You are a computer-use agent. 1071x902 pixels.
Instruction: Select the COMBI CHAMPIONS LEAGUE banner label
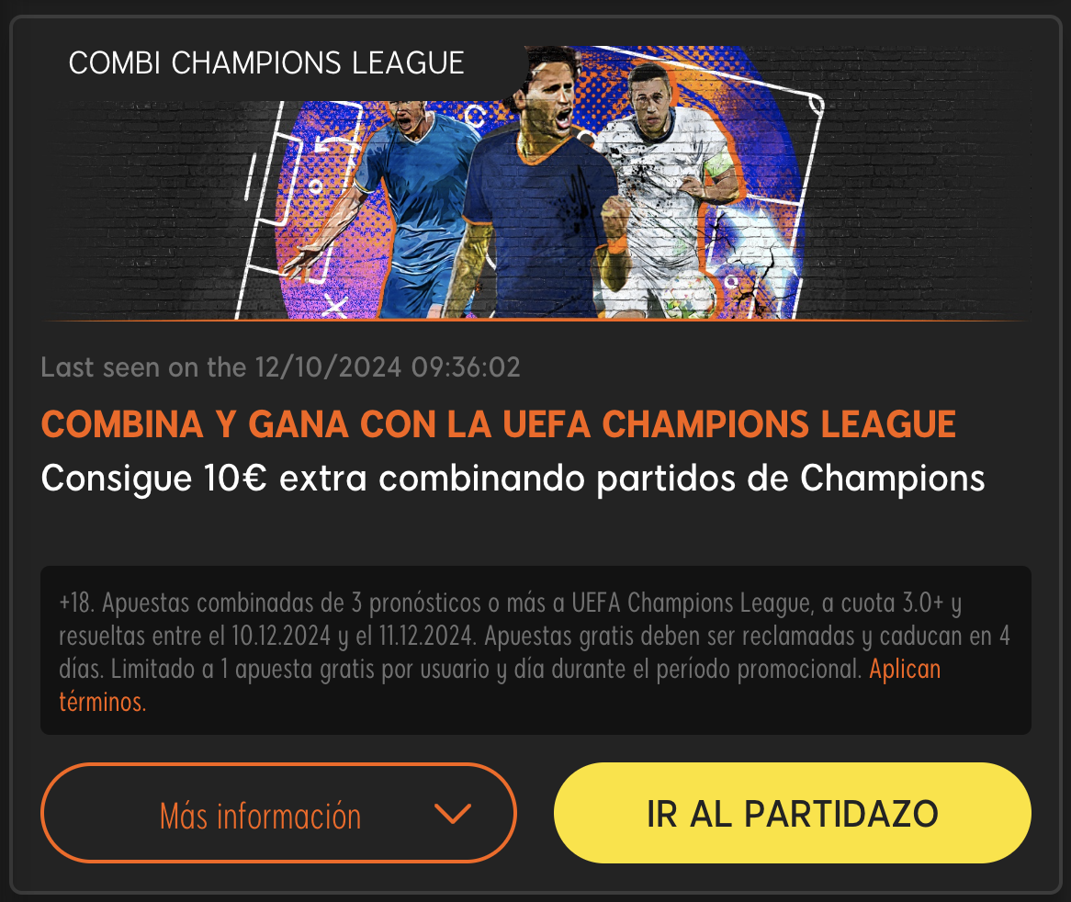(266, 63)
